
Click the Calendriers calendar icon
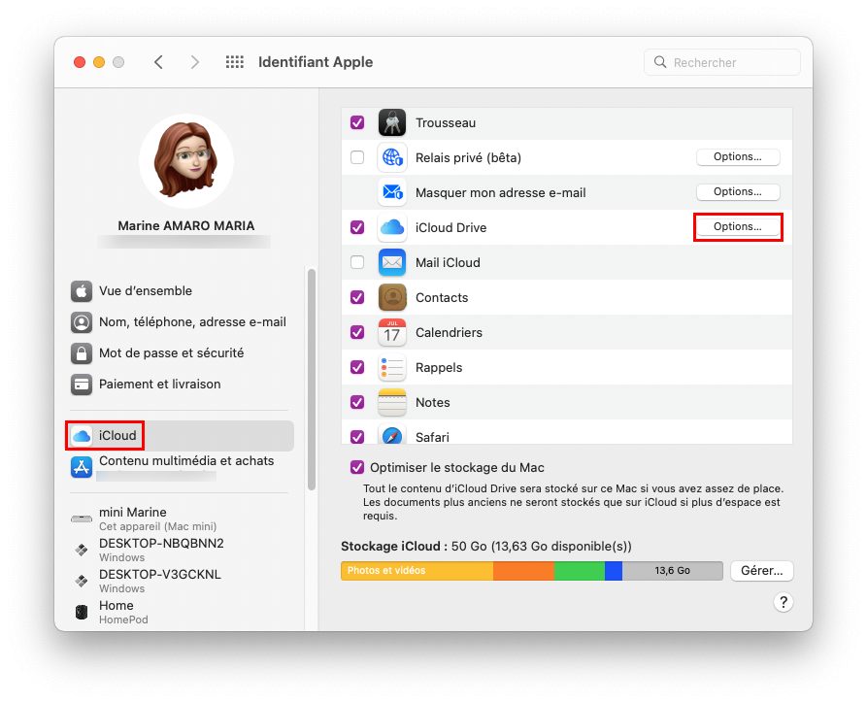[391, 333]
